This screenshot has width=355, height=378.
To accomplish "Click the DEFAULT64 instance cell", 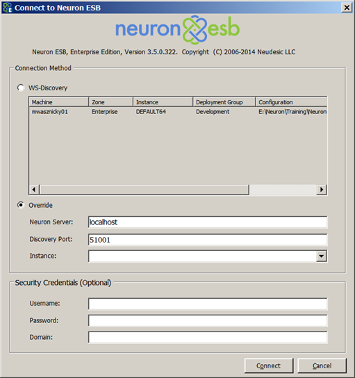I will pos(151,112).
